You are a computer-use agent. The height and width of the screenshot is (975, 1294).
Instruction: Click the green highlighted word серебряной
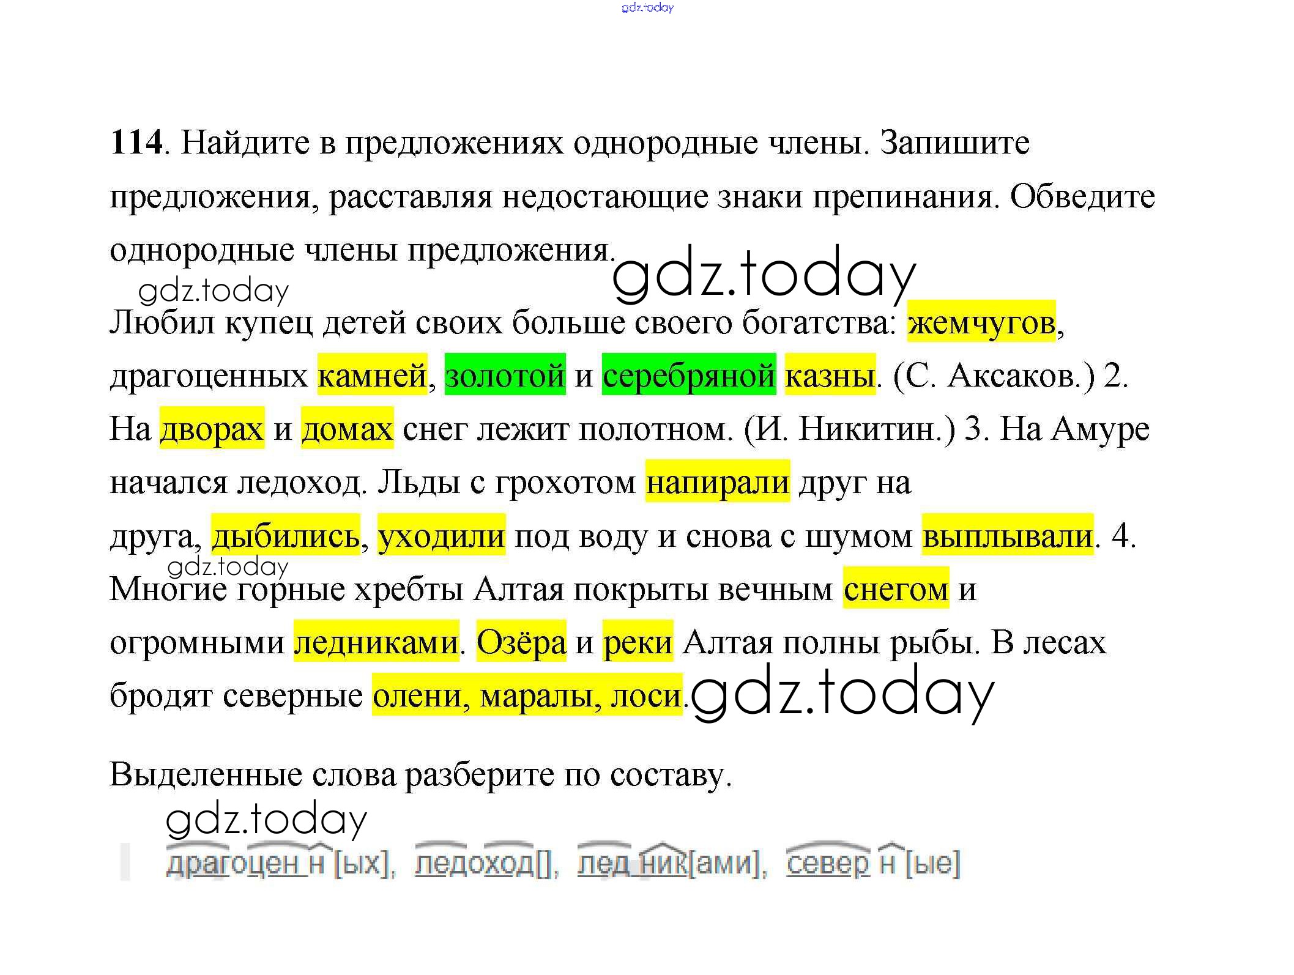tap(688, 375)
